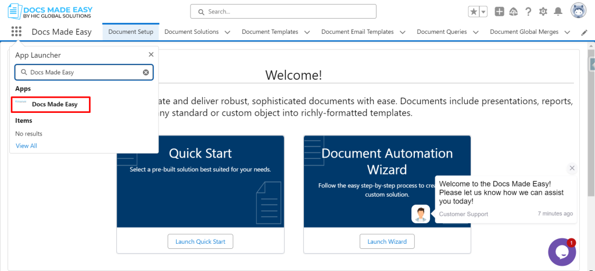This screenshot has width=595, height=271.
Task: Click the Launch Wizard button
Action: pyautogui.click(x=387, y=241)
